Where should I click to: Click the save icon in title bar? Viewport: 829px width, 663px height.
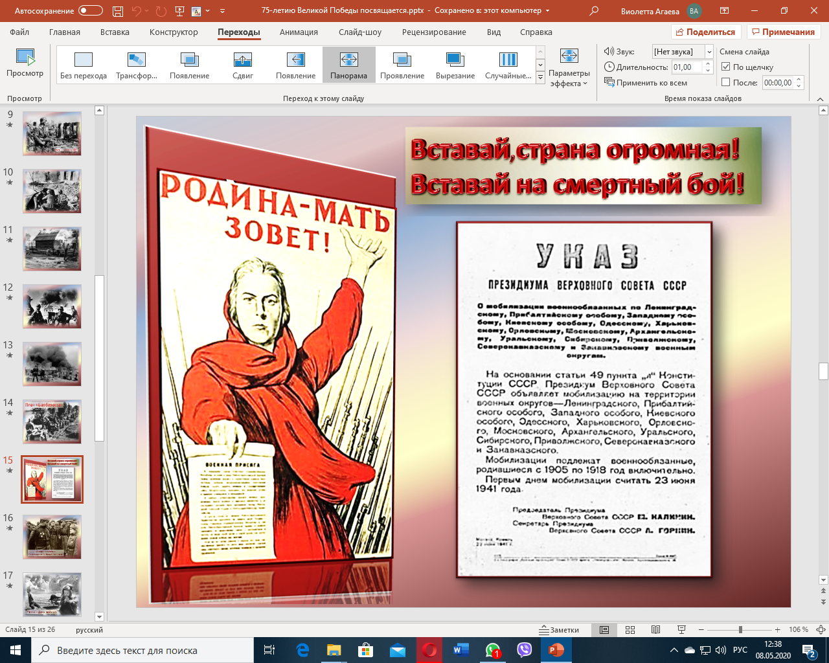[x=117, y=11]
